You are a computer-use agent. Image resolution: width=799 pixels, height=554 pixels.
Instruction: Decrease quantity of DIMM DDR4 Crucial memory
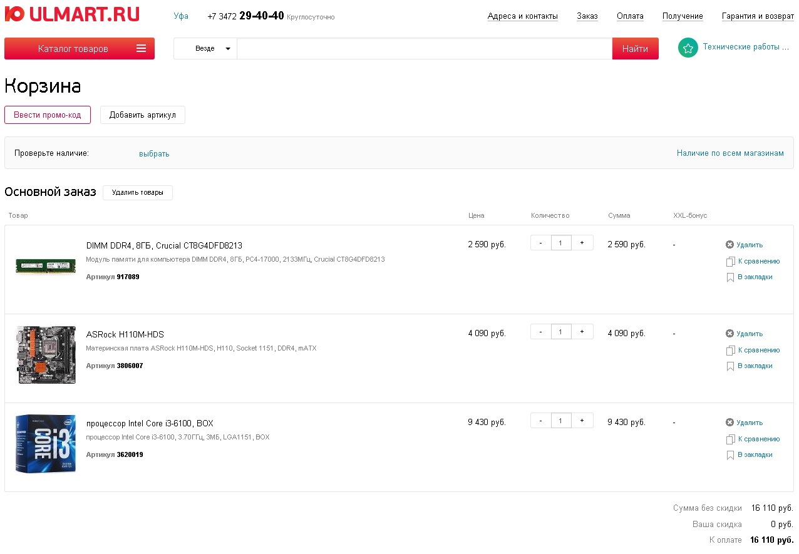pyautogui.click(x=541, y=243)
